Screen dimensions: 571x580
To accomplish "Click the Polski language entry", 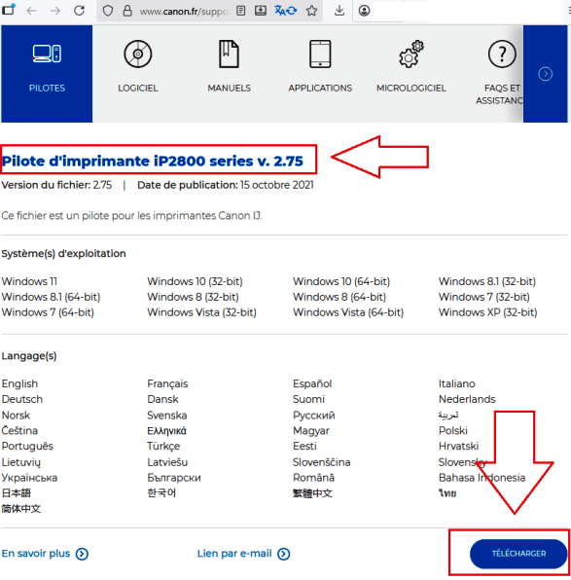I will [453, 430].
